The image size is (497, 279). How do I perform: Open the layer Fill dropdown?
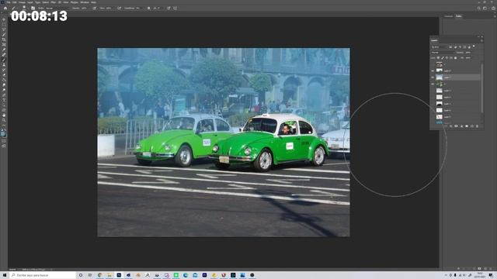[468, 57]
